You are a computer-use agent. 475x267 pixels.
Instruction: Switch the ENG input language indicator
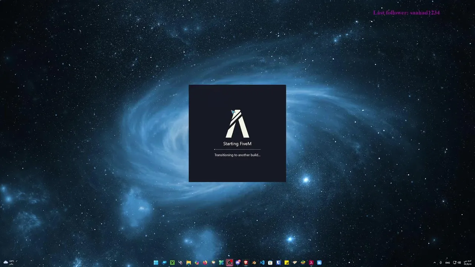(x=448, y=263)
